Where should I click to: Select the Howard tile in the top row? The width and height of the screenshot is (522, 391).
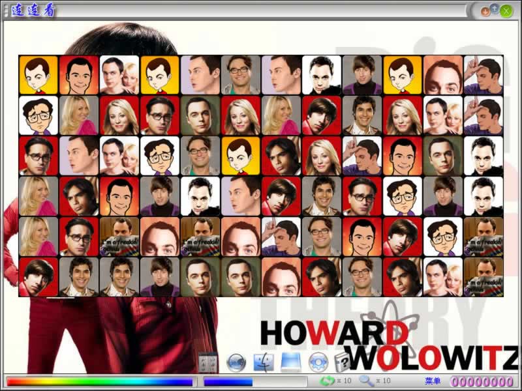point(362,75)
